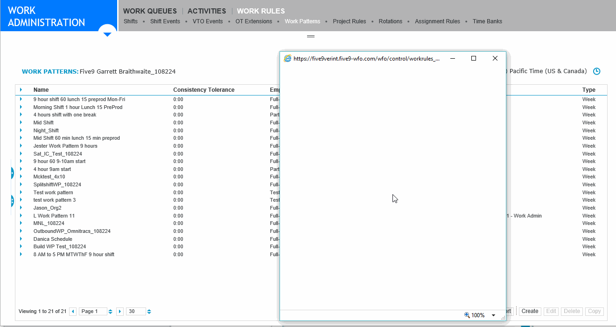Viewport: 616px width, 327px height.
Task: Click the rows per page field showing 30
Action: tap(136, 311)
